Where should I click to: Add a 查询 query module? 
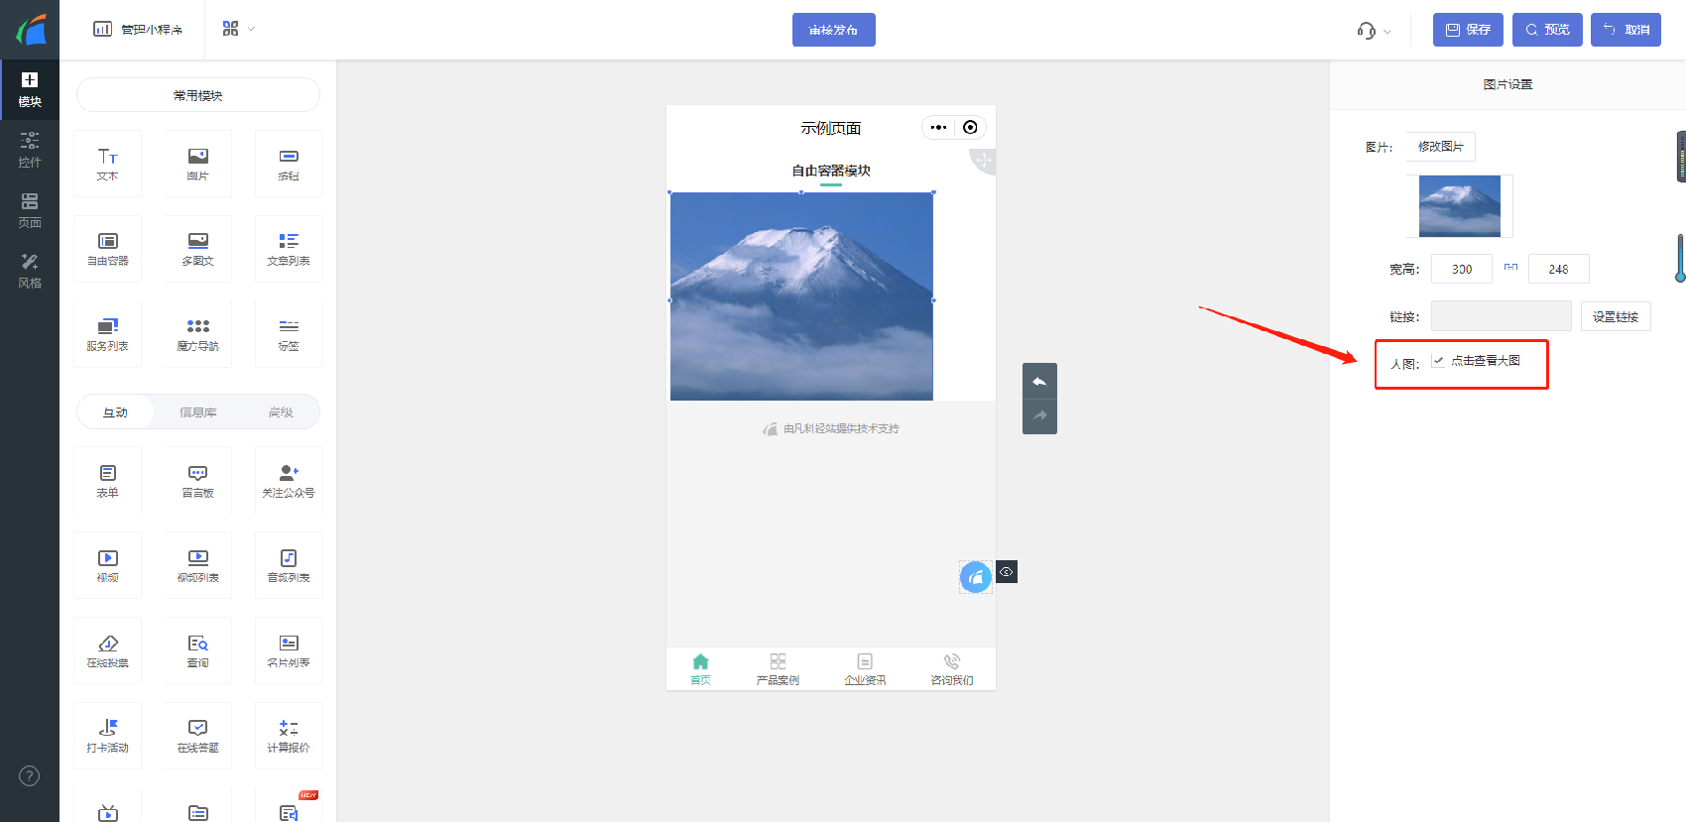pyautogui.click(x=197, y=650)
